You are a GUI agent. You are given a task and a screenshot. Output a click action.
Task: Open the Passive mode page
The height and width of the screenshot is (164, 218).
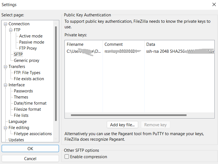click(x=32, y=42)
